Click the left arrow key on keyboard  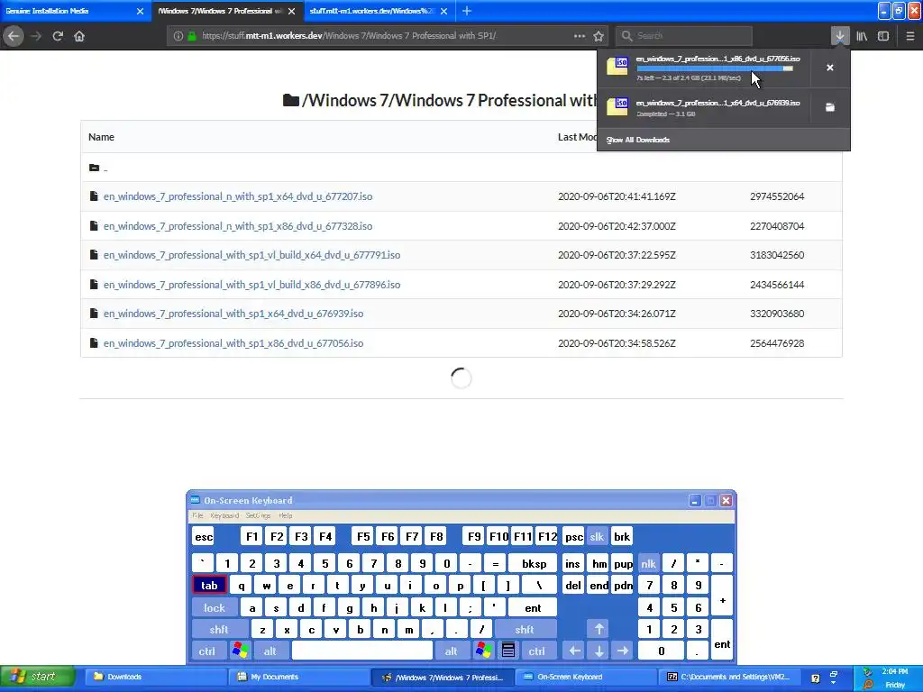pos(574,651)
